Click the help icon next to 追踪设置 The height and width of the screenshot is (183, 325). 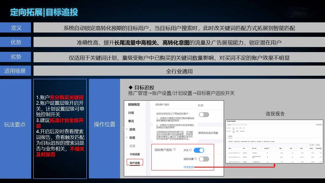pos(196,159)
